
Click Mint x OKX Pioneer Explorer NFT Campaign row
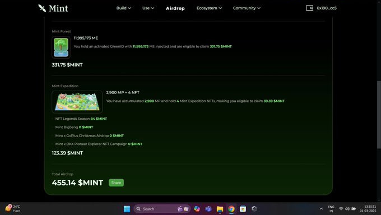(x=99, y=144)
